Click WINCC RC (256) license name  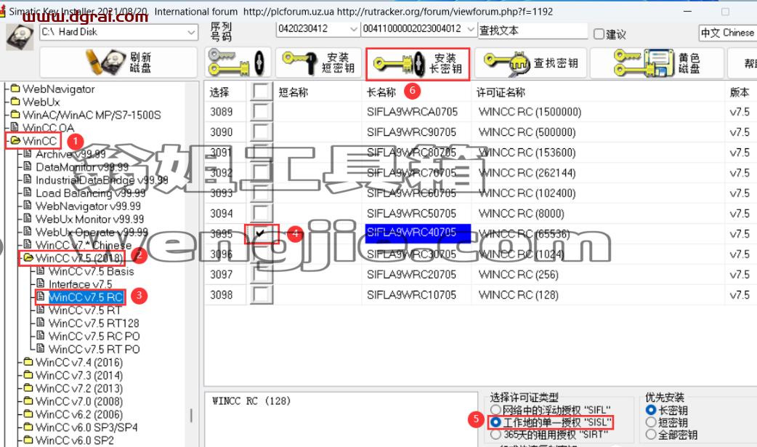click(519, 275)
